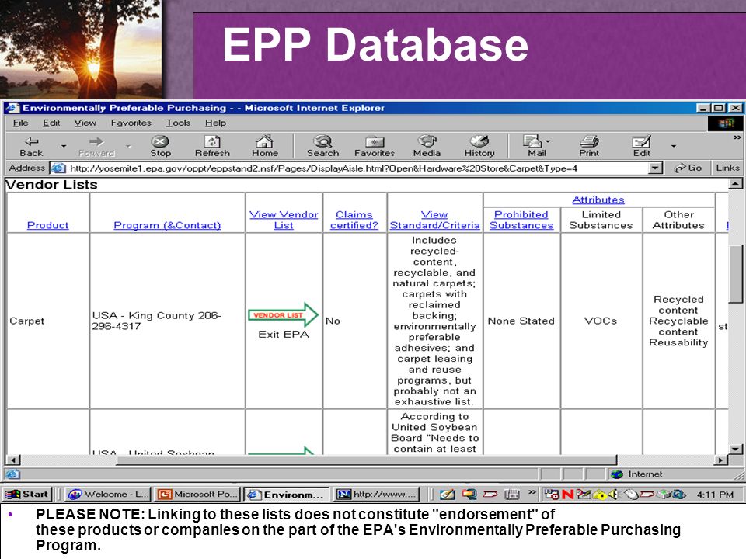Expand the toolbar overflow chevron

(737, 138)
